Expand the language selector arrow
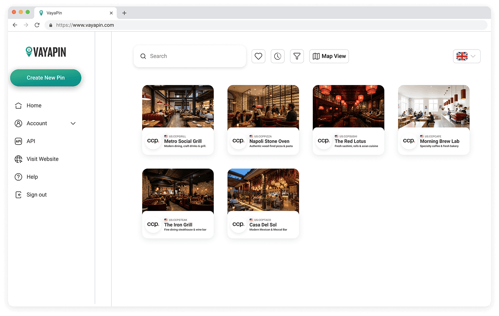 [473, 56]
